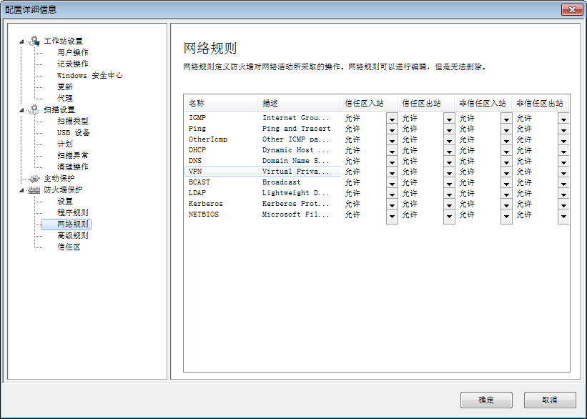
Task: Go to Windows 安全中心 settings
Action: click(89, 76)
